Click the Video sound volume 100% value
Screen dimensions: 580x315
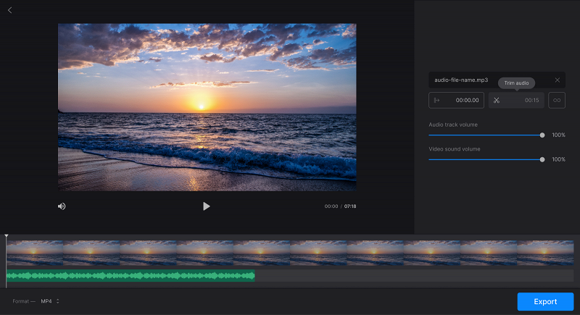[558, 159]
